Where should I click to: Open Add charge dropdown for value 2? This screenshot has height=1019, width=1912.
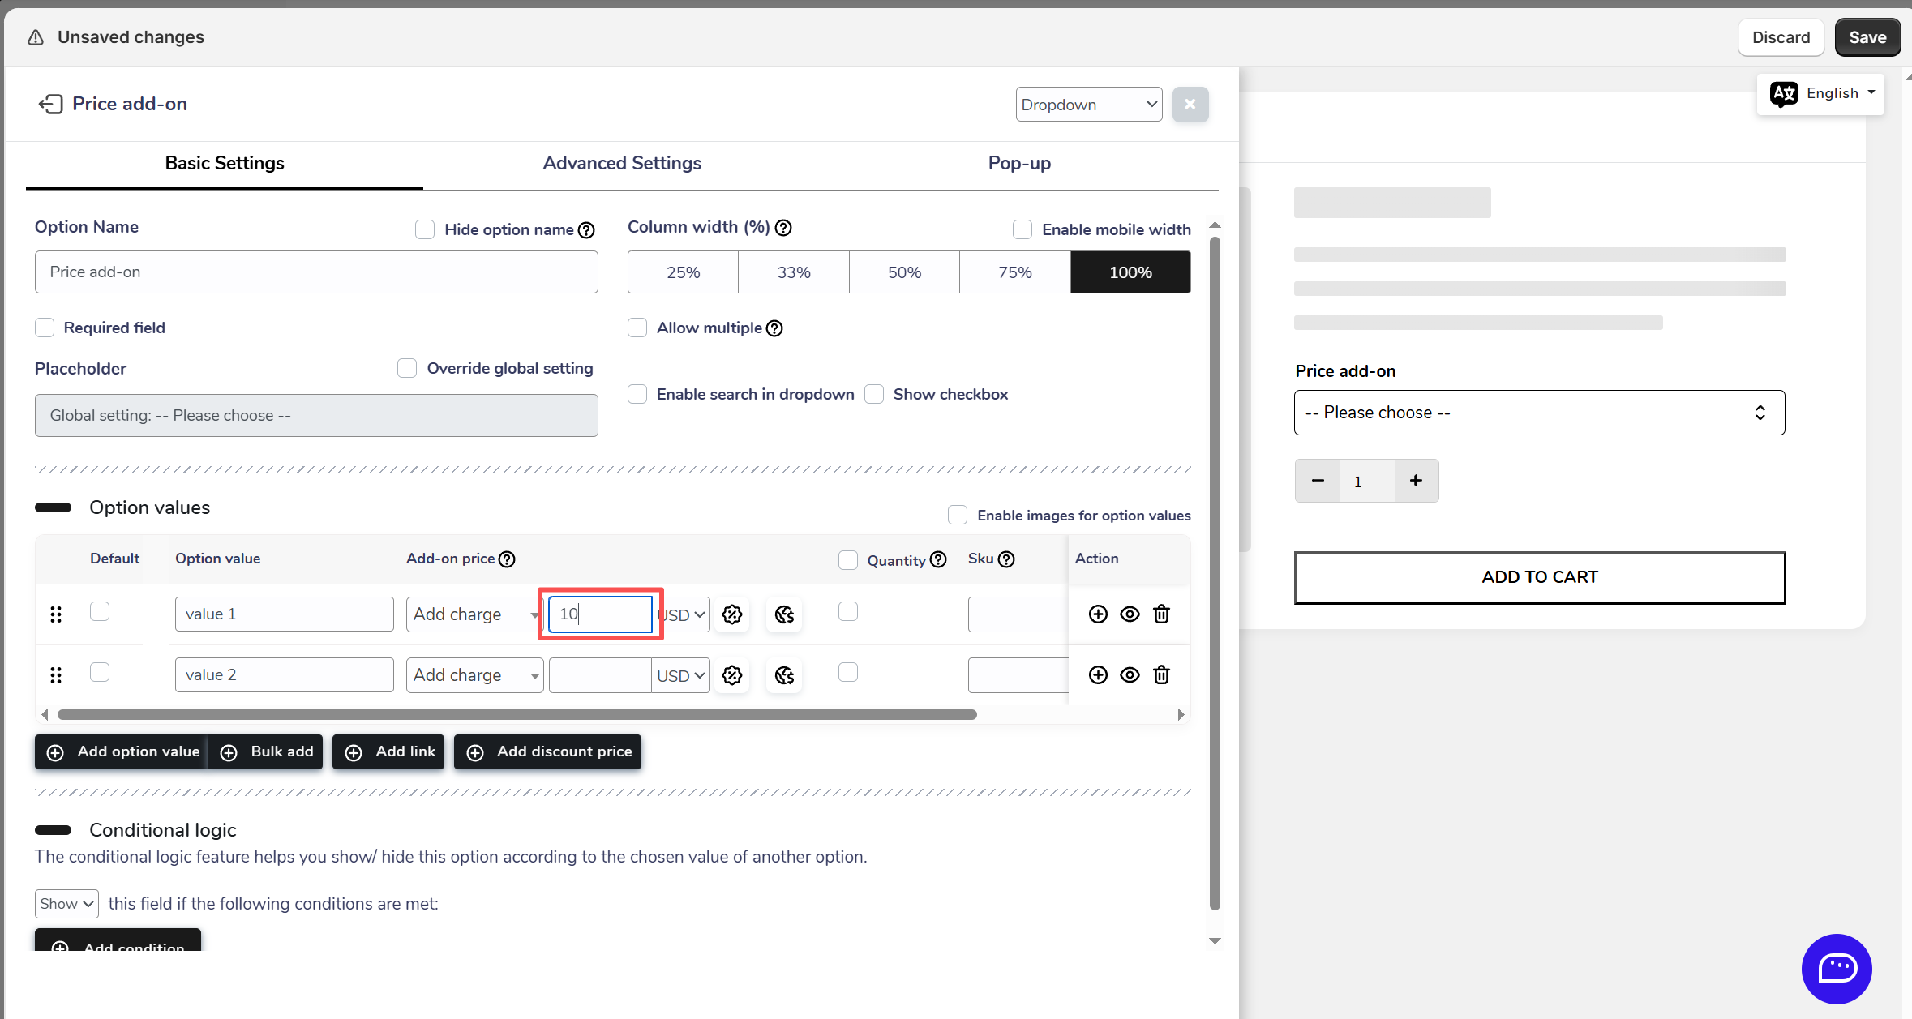pyautogui.click(x=474, y=675)
